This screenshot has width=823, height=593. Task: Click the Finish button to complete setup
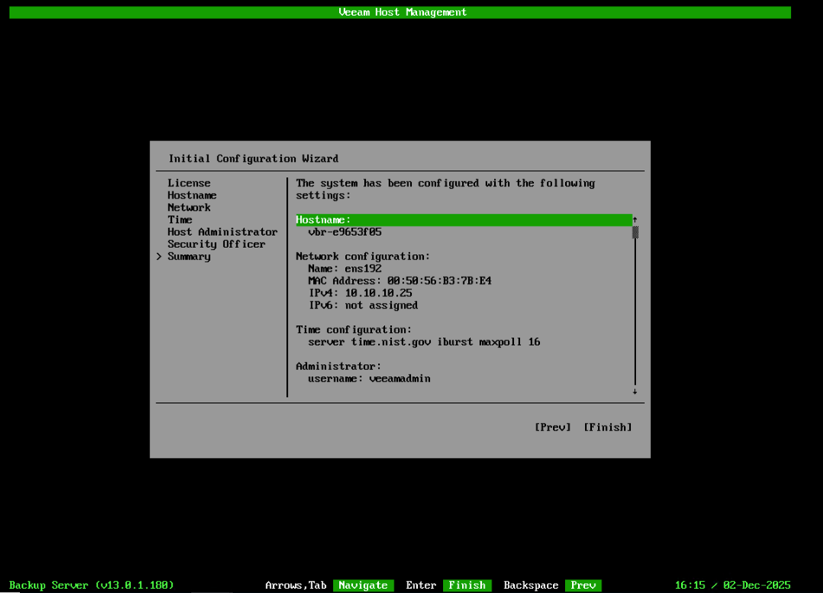point(607,427)
